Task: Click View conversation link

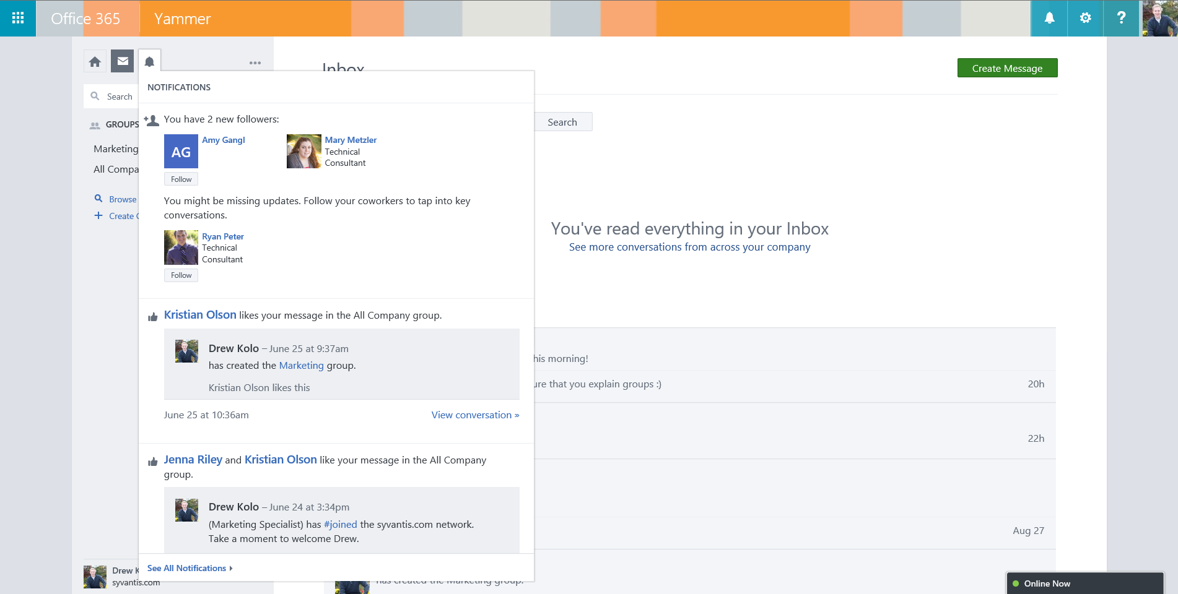Action: (475, 415)
